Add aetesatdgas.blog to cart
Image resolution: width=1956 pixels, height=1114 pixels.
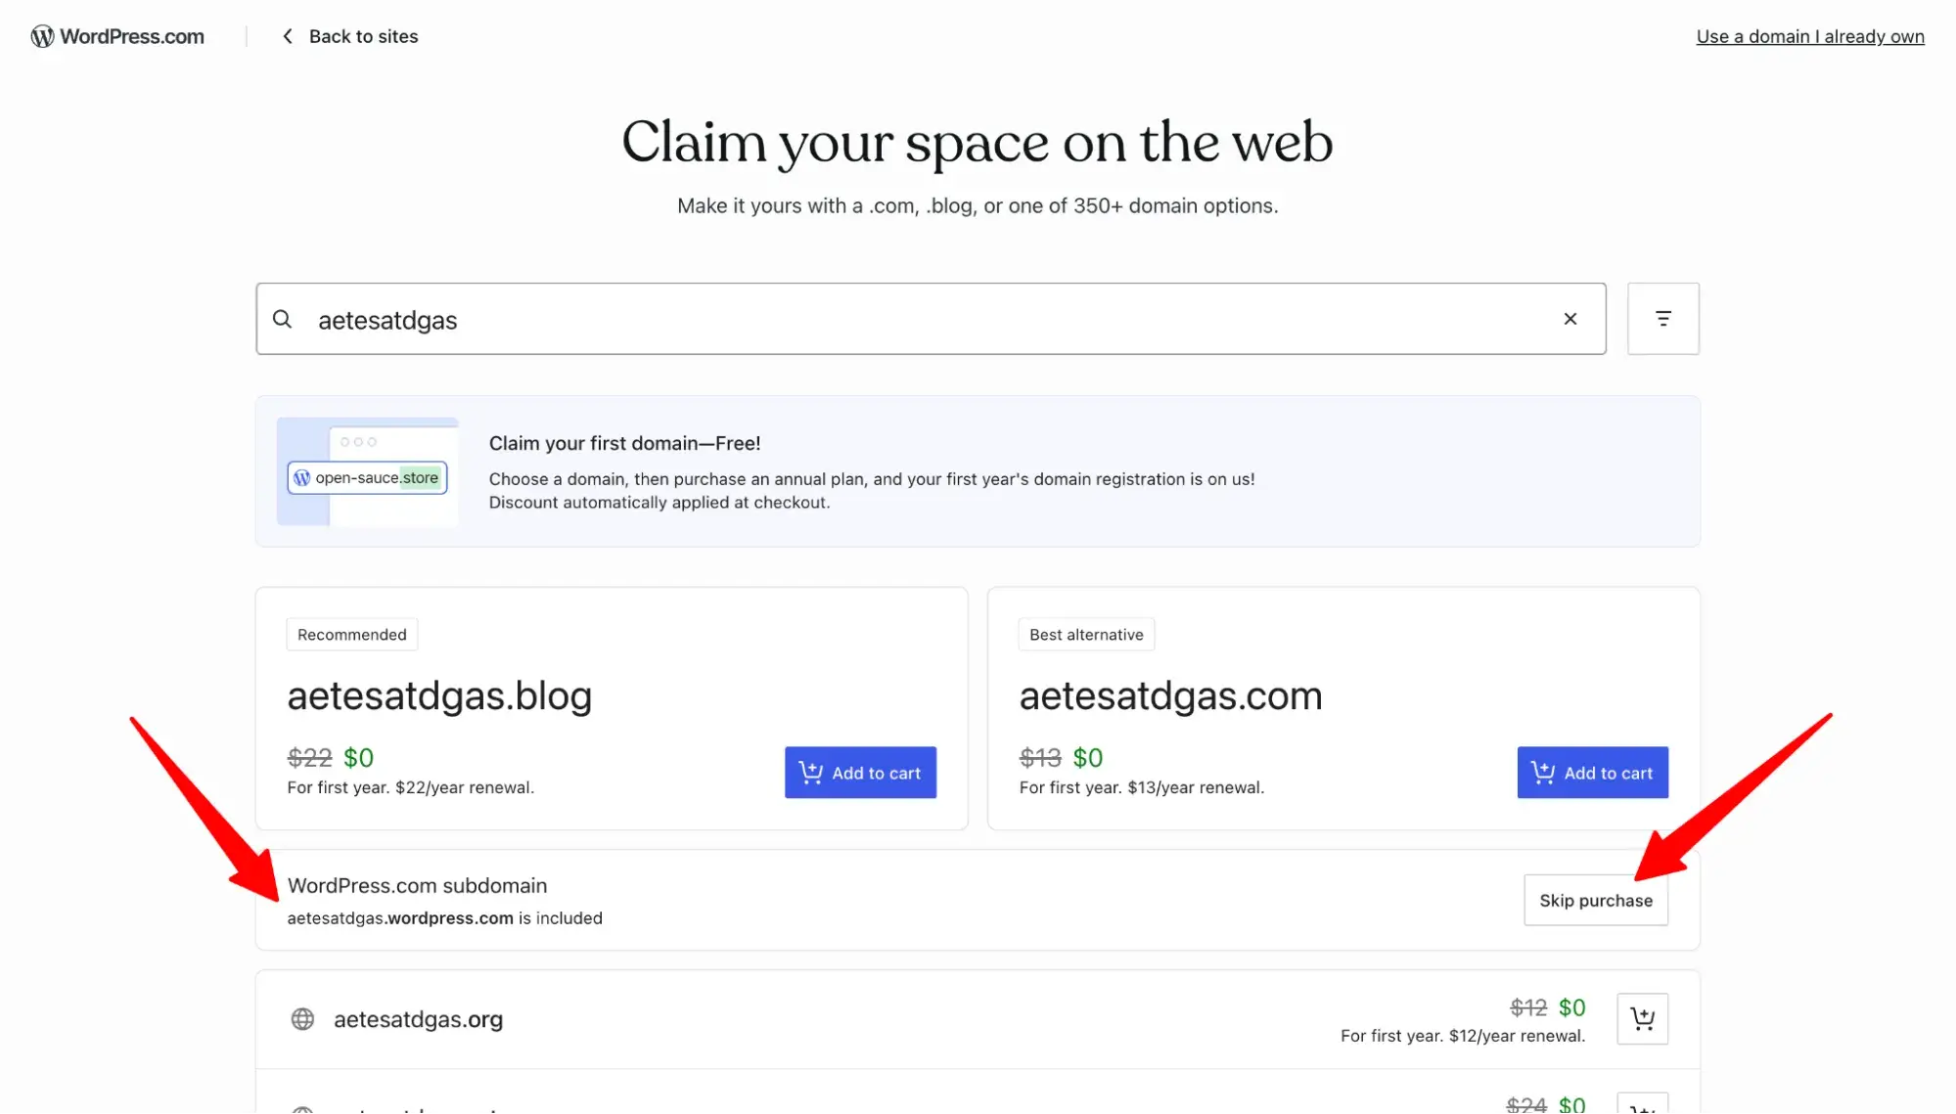click(x=860, y=773)
